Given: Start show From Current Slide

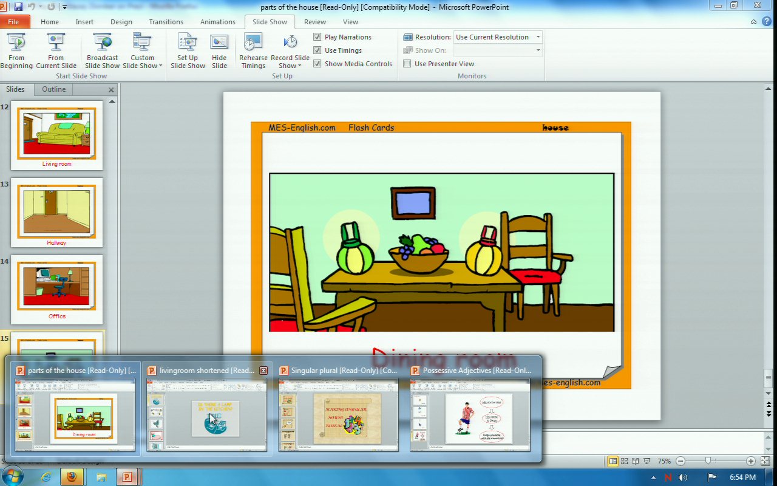Looking at the screenshot, I should point(56,51).
